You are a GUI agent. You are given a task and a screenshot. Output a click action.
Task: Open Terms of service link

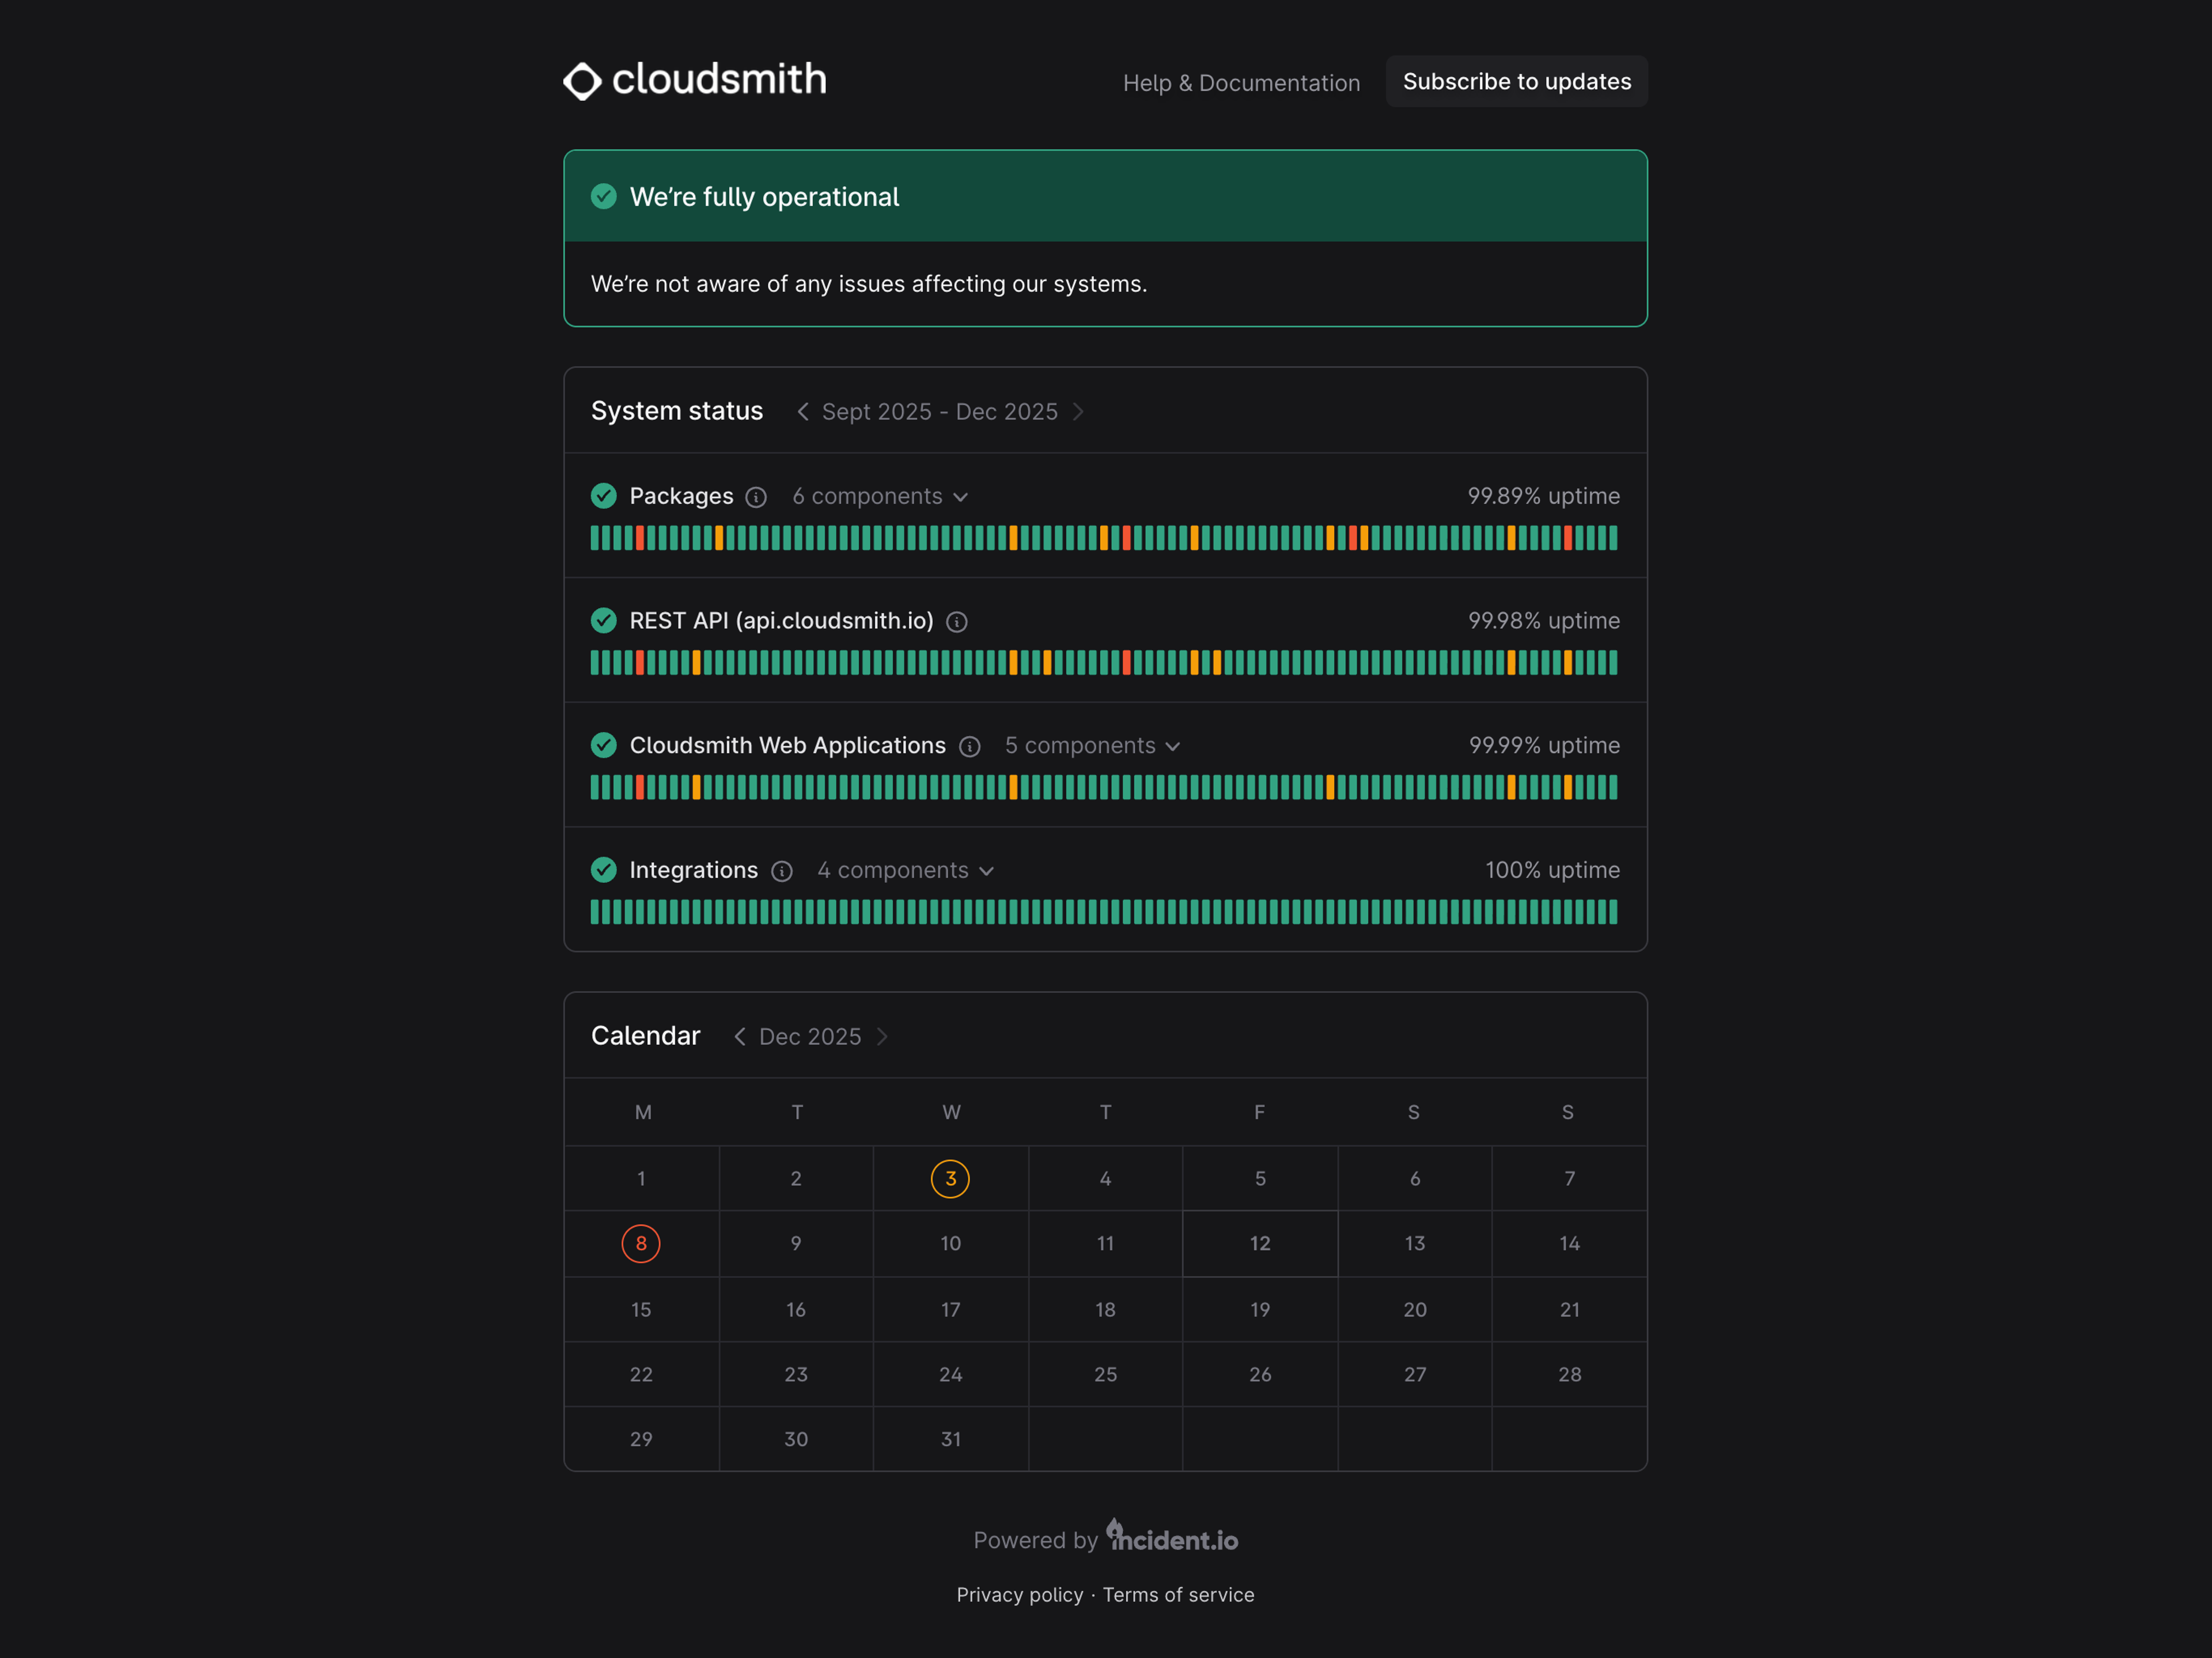coord(1178,1595)
